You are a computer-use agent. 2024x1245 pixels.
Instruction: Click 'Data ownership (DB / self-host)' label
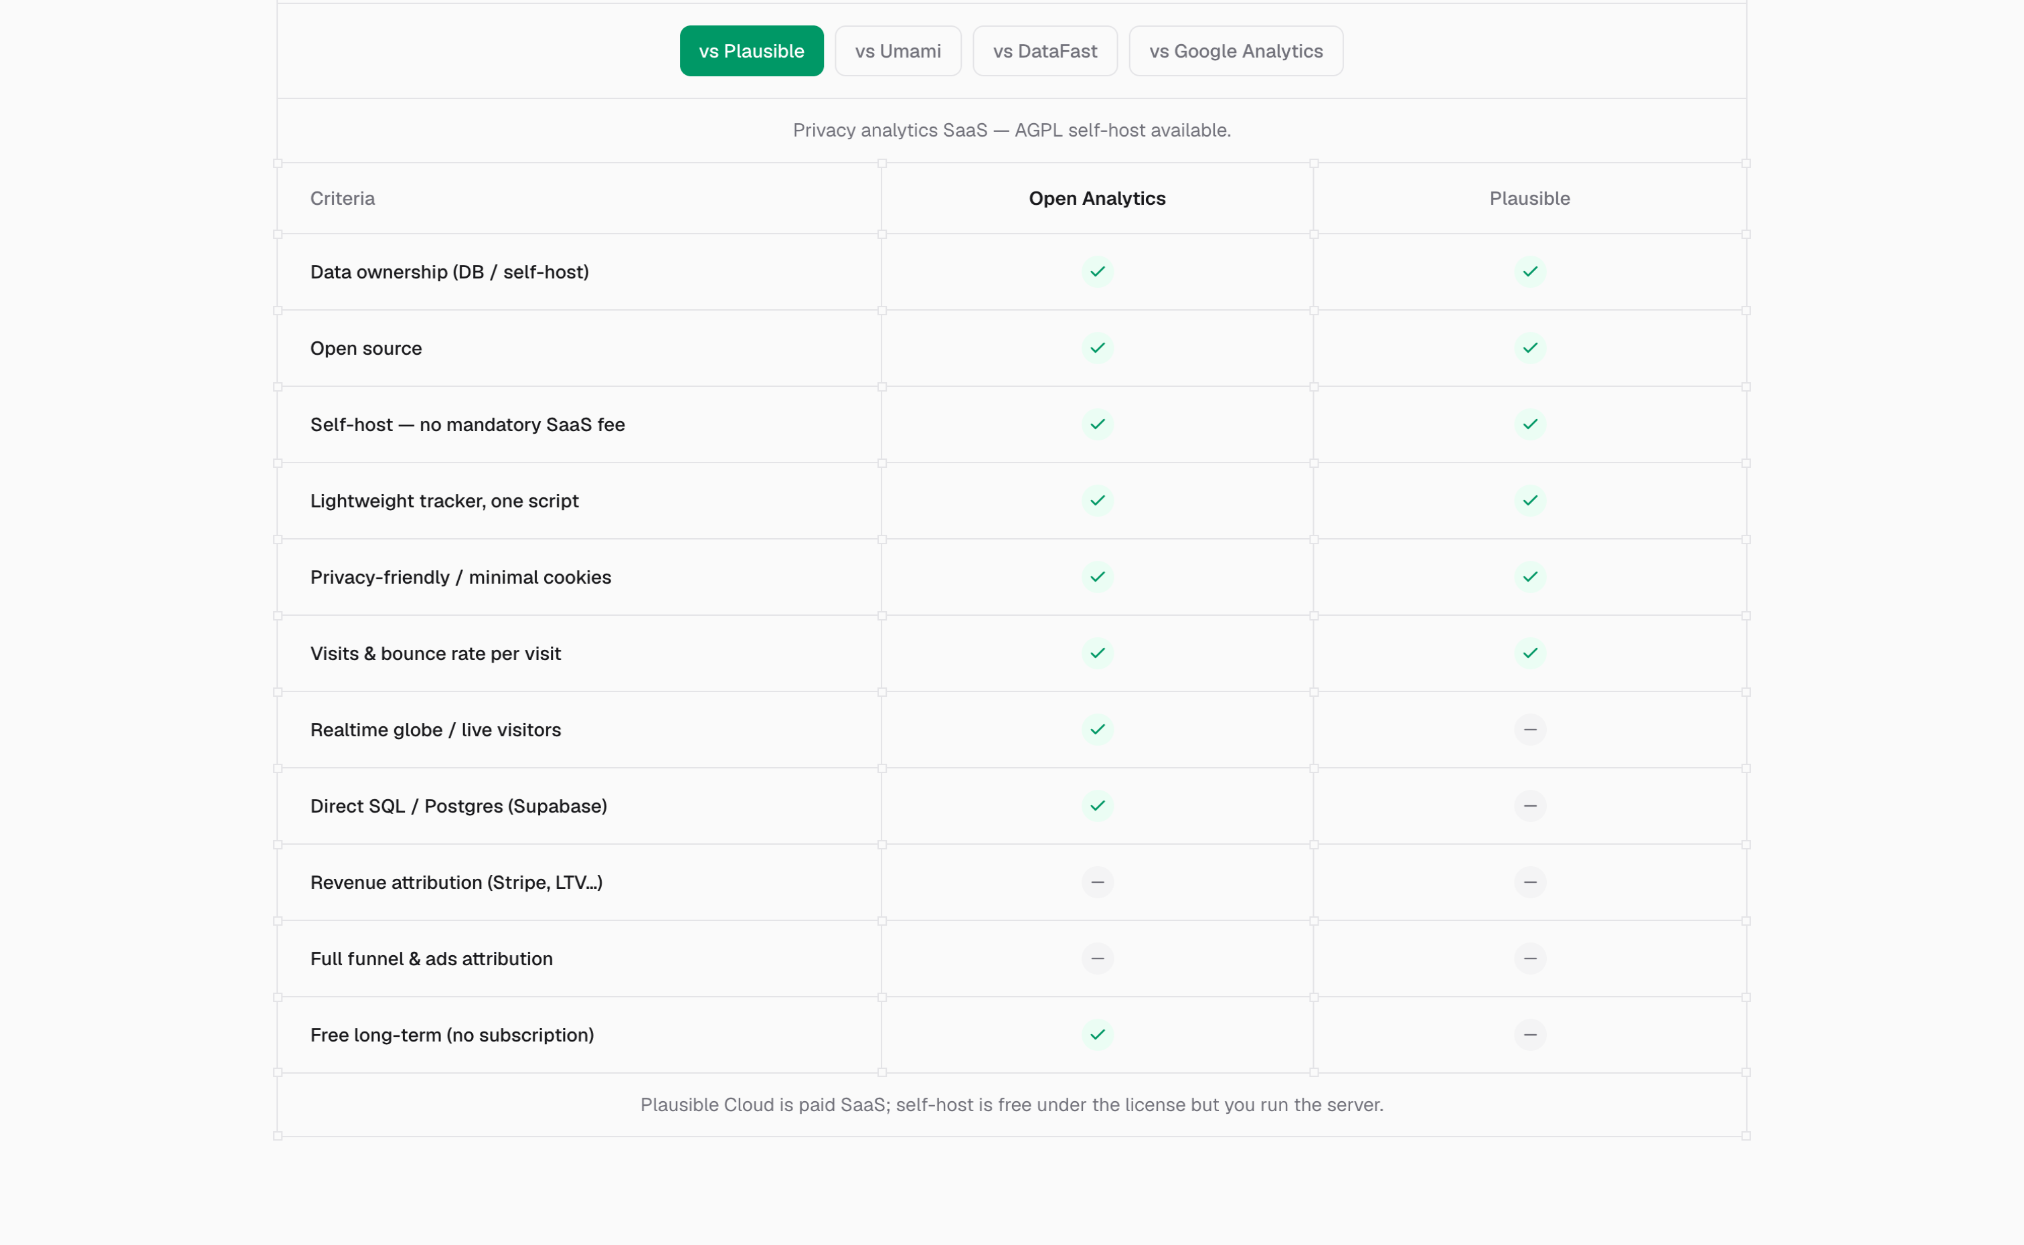coord(449,272)
